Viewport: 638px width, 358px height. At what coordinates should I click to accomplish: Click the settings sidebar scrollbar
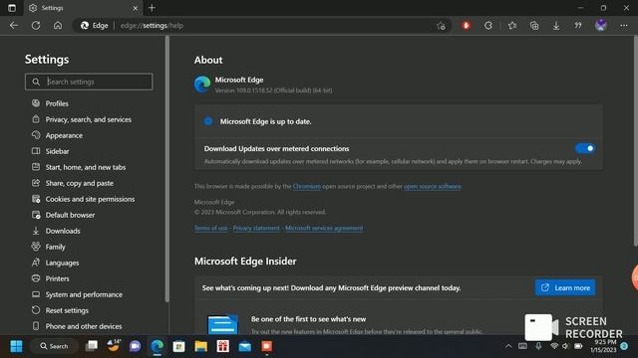coord(166,168)
